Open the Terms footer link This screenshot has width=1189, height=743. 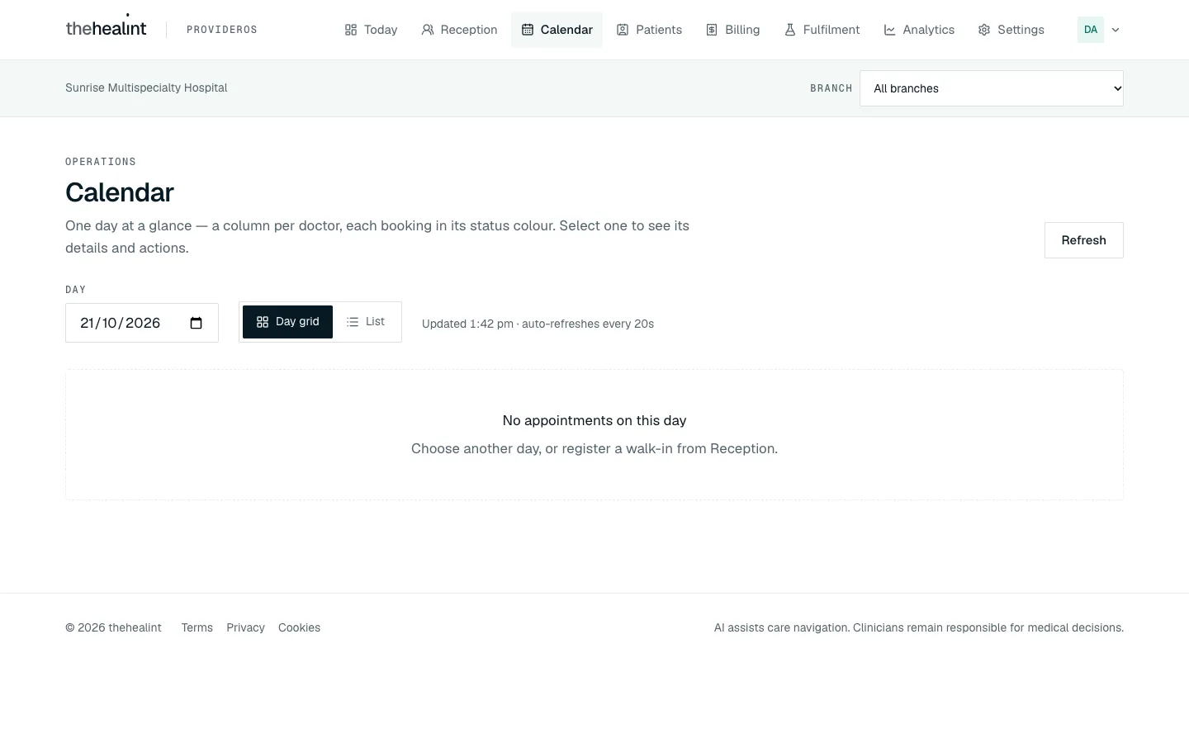point(197,627)
